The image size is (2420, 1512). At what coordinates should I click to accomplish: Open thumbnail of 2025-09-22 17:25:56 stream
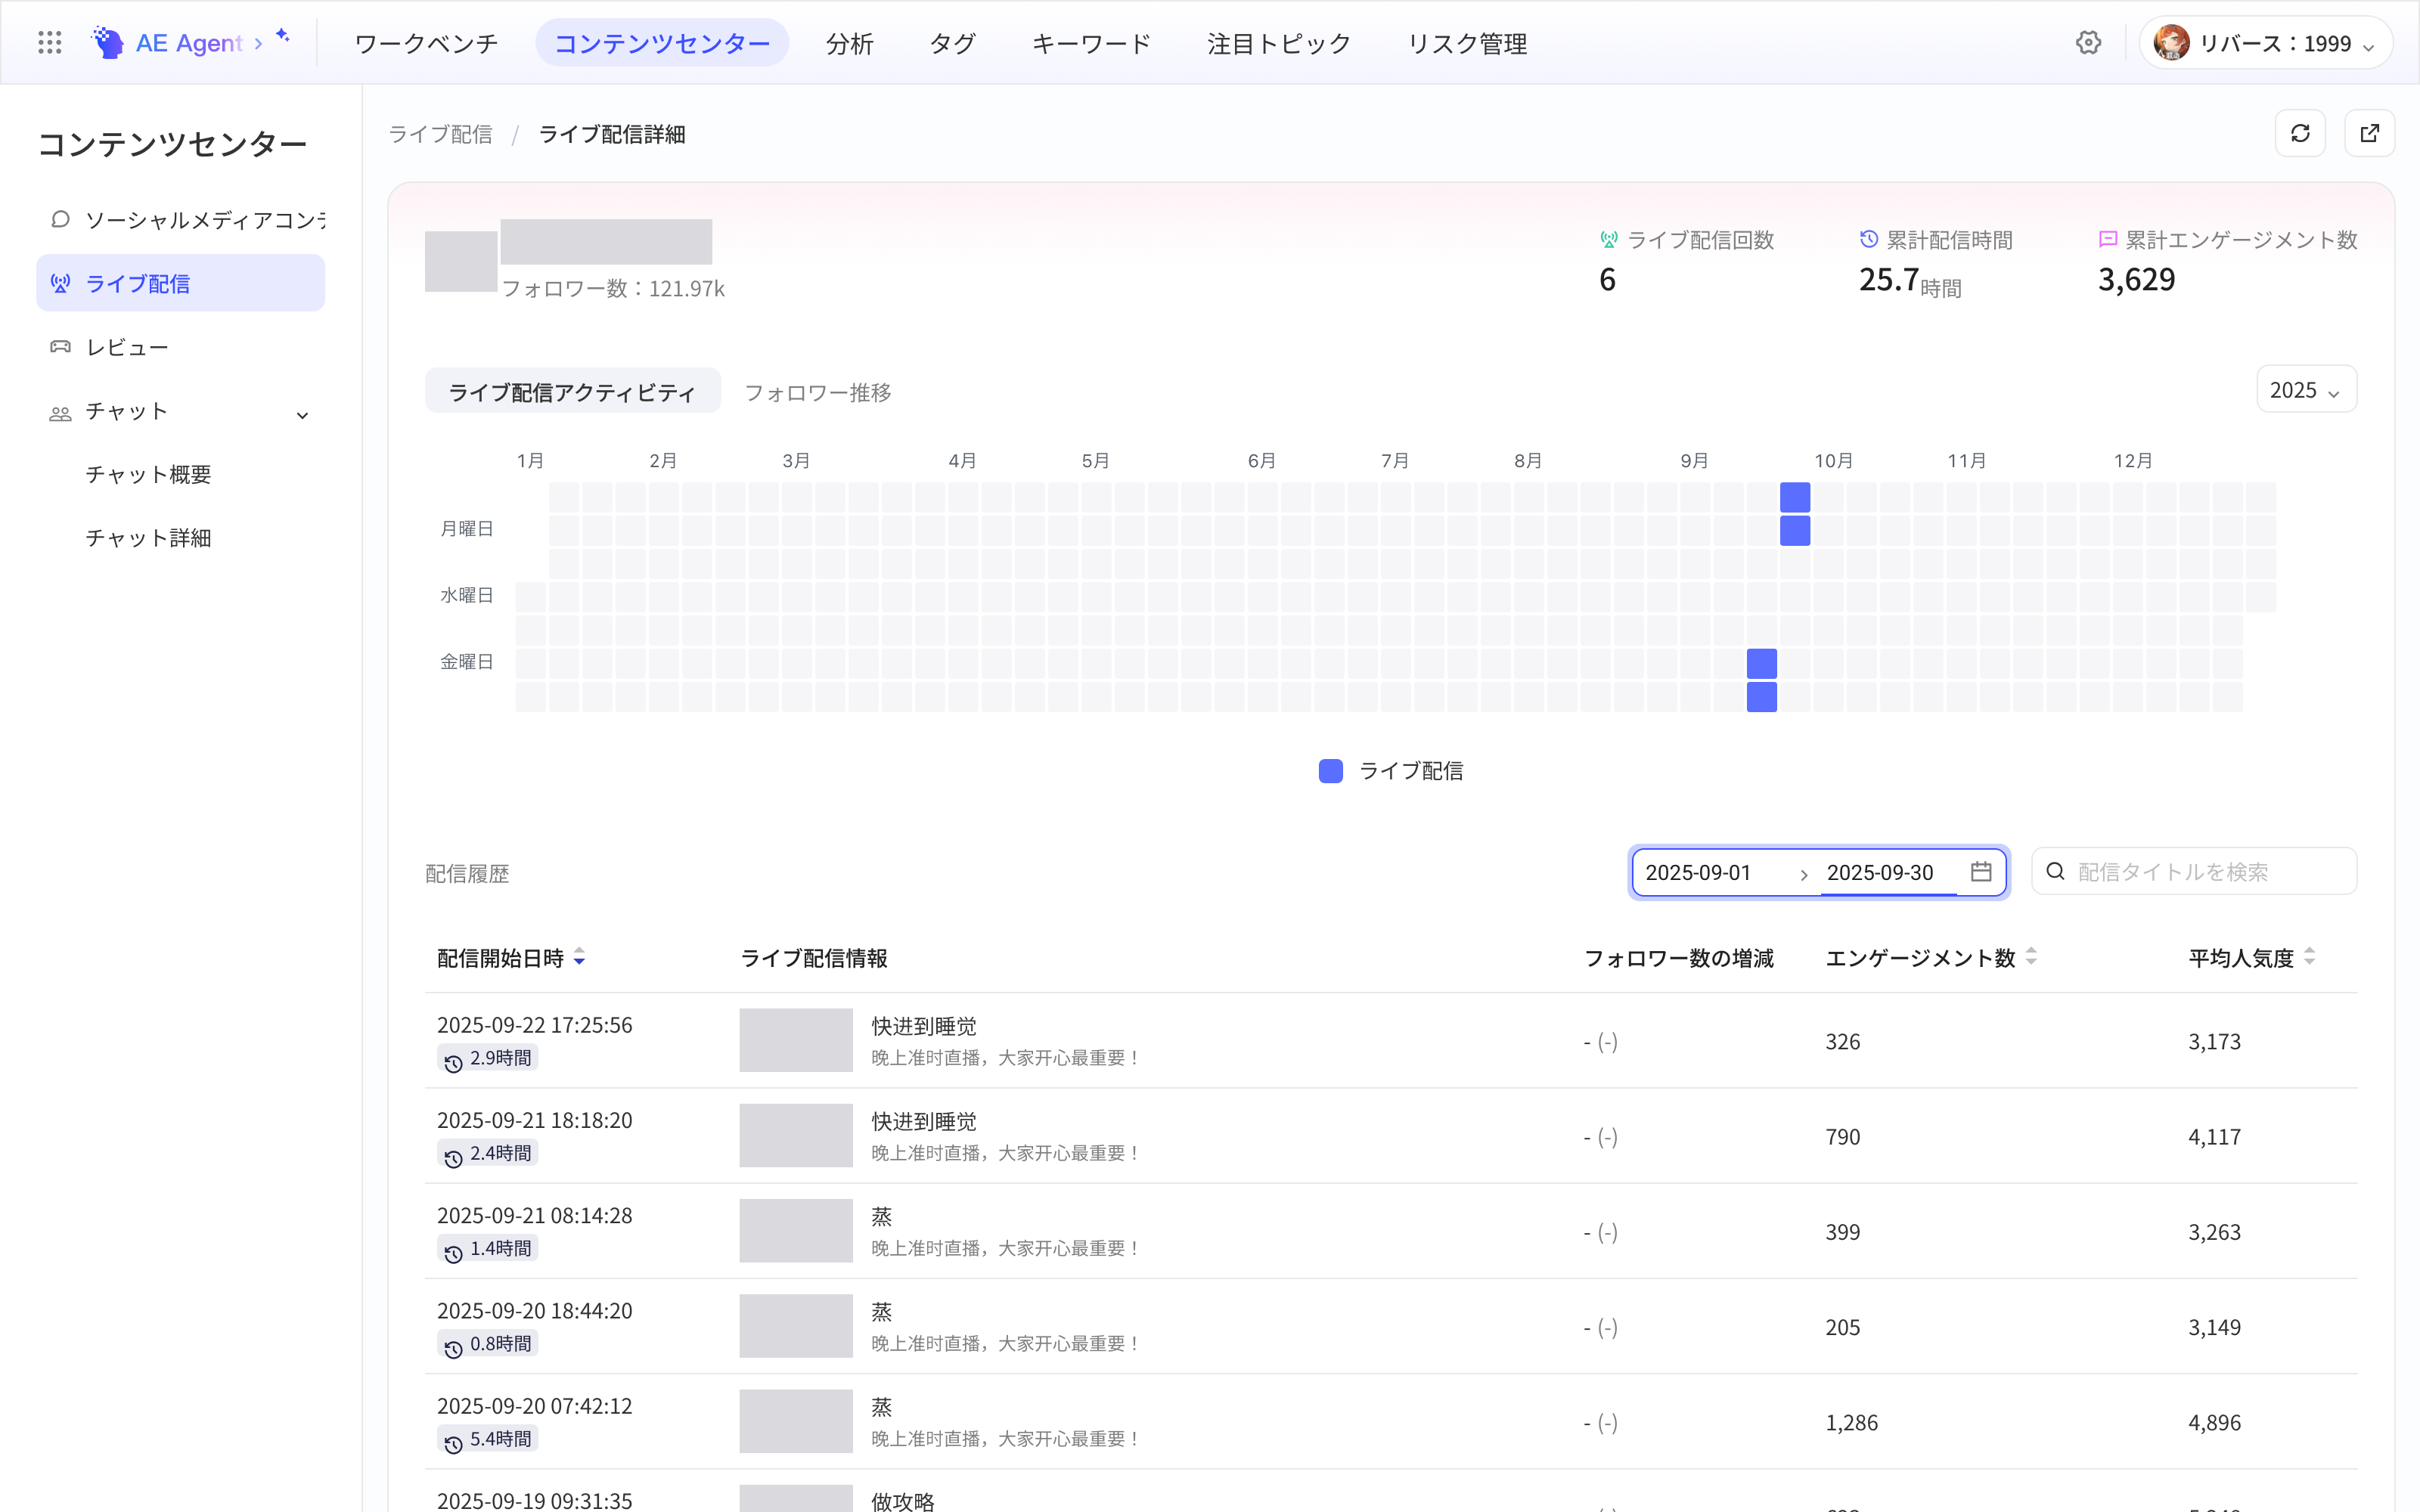(796, 1040)
